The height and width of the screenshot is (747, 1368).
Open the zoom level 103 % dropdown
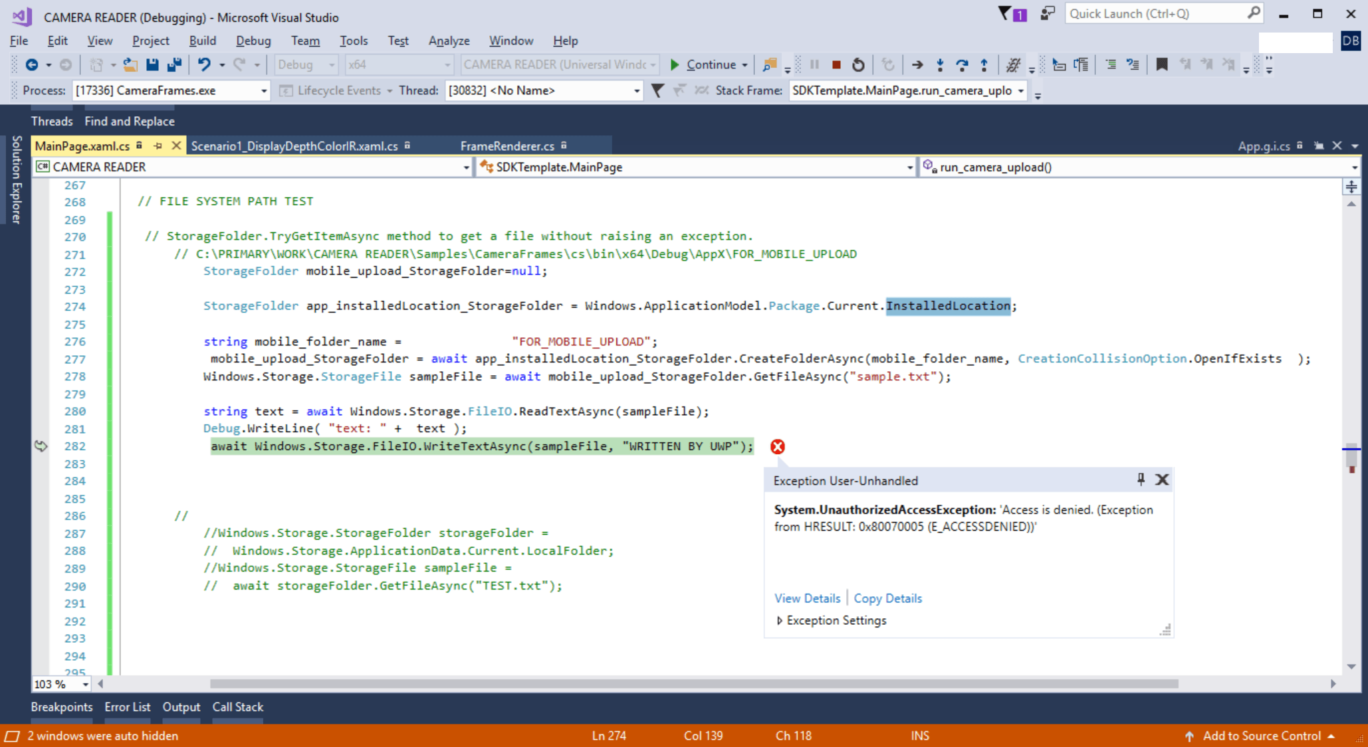tap(85, 685)
